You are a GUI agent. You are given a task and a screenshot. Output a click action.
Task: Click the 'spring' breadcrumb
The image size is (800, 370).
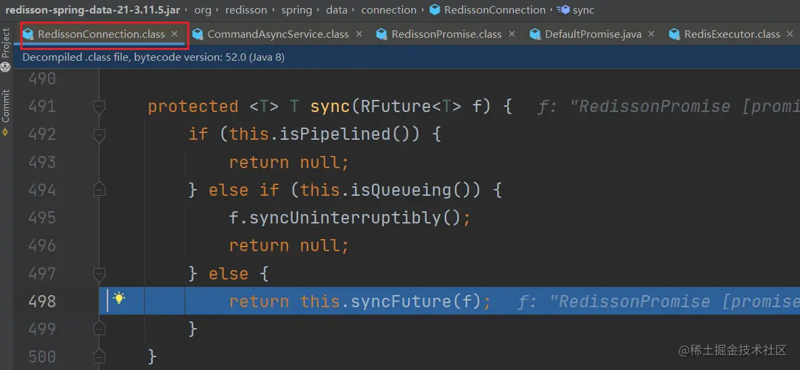(296, 9)
